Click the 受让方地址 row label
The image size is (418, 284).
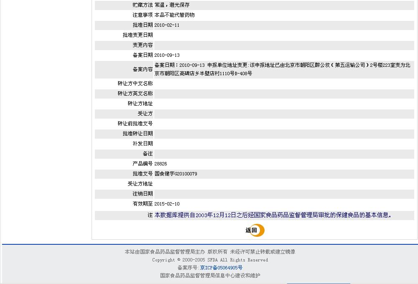140,184
